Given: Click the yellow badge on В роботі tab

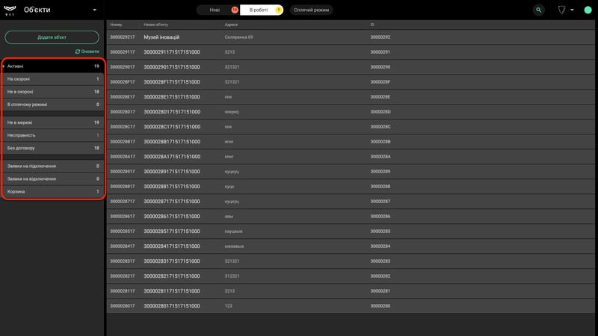Looking at the screenshot, I should click(x=279, y=10).
